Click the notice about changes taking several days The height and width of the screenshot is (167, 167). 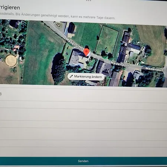click(58, 16)
